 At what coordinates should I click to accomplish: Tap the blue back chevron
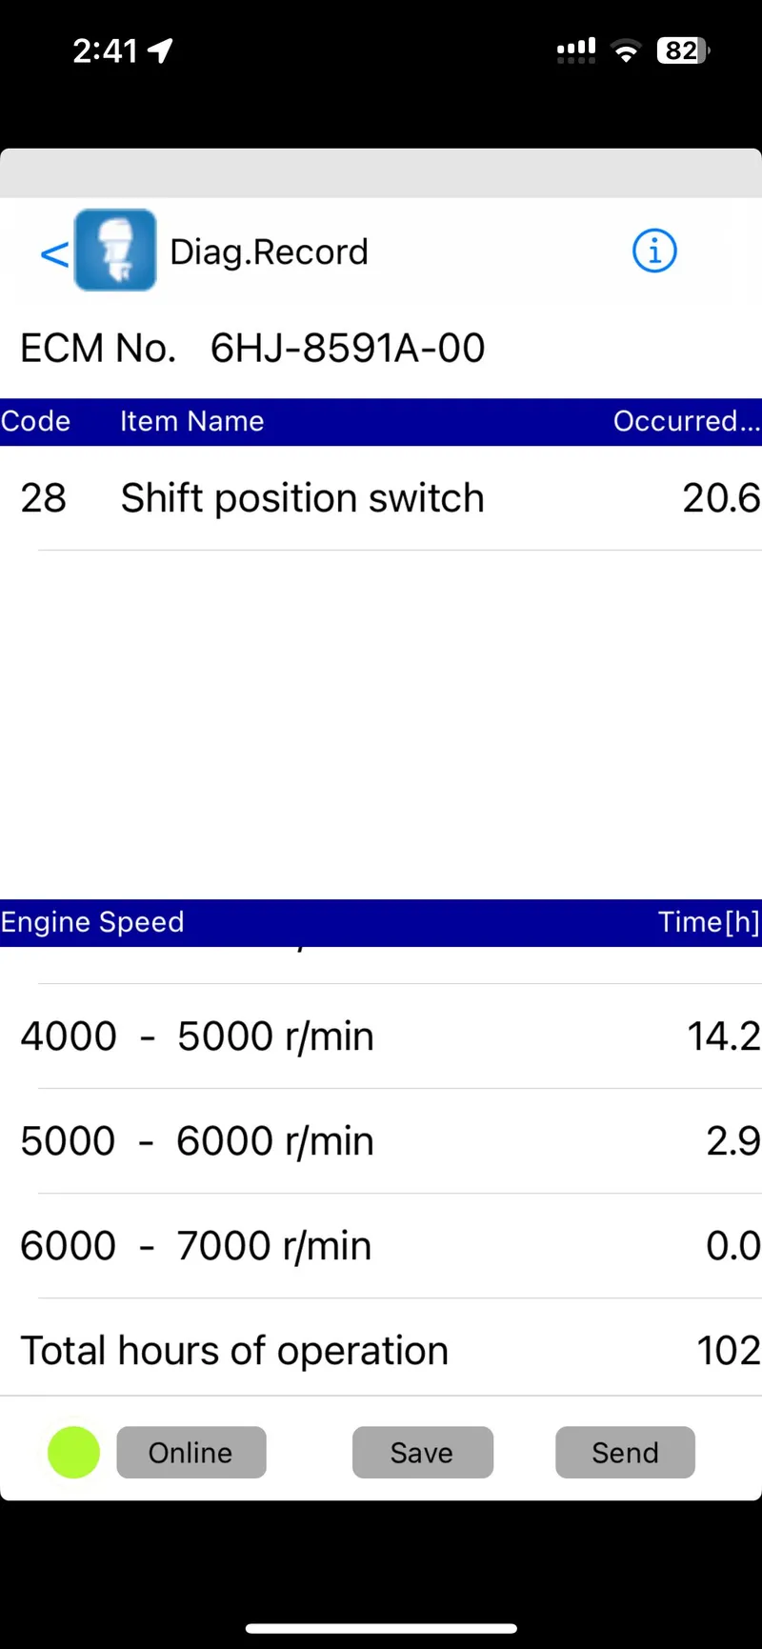[x=54, y=253]
